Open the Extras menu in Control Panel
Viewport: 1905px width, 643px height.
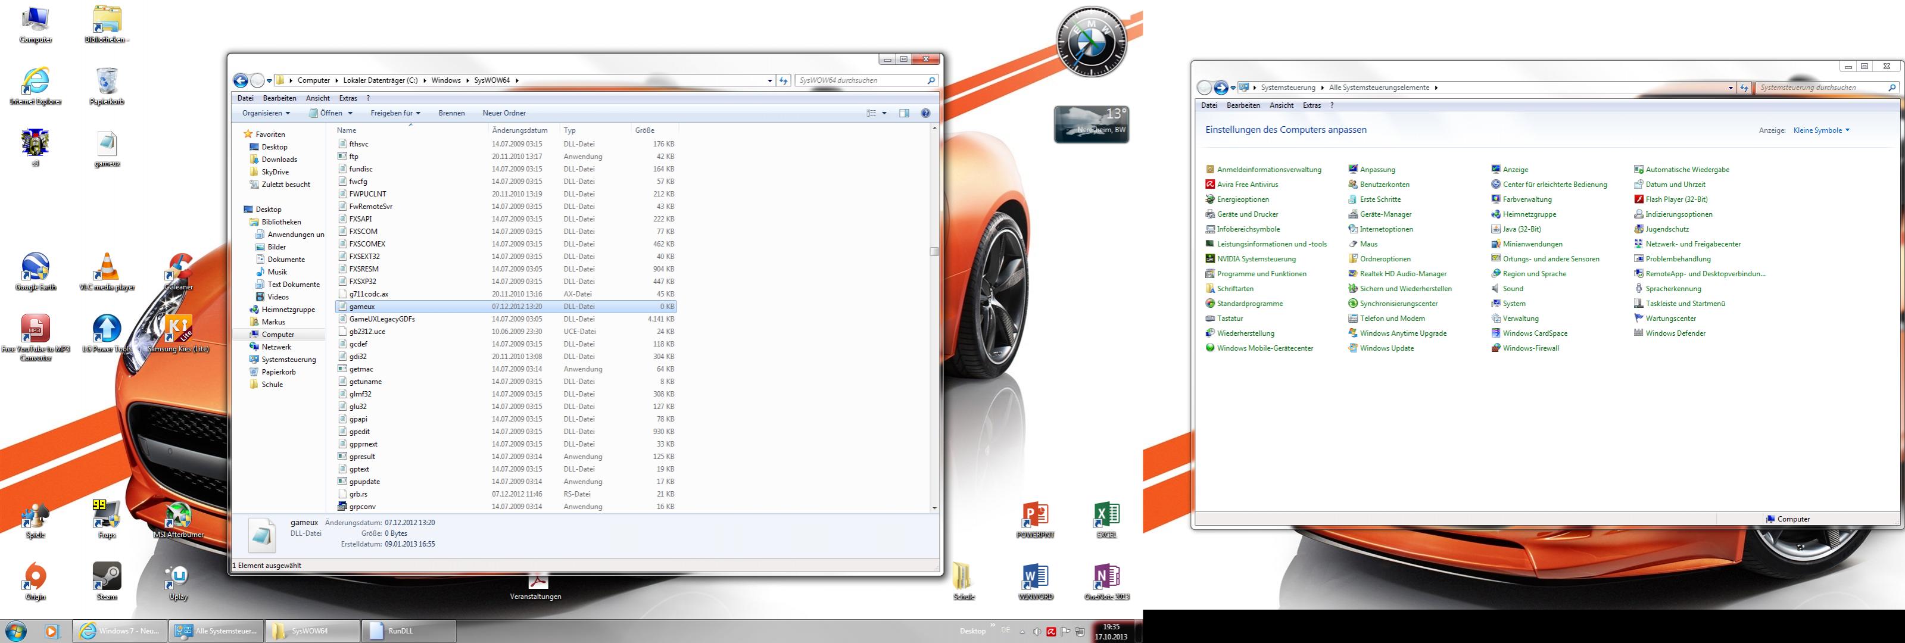[x=1311, y=106]
